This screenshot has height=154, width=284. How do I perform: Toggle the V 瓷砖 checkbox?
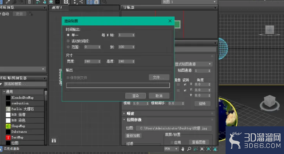185,90
